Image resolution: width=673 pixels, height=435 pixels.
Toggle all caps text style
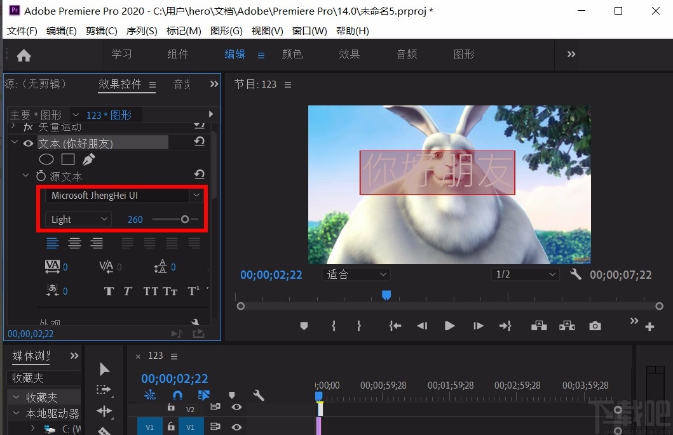pyautogui.click(x=151, y=291)
